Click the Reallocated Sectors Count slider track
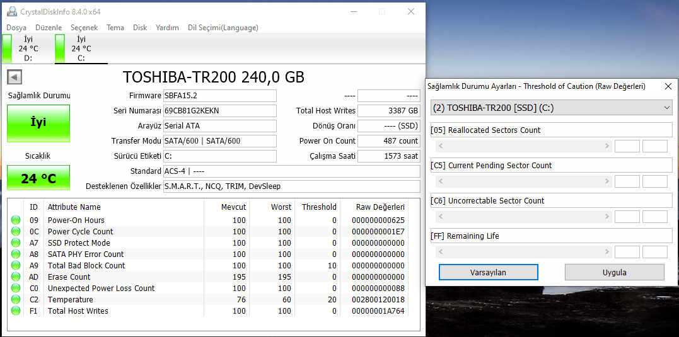Image resolution: width=679 pixels, height=337 pixels. pyautogui.click(x=523, y=146)
